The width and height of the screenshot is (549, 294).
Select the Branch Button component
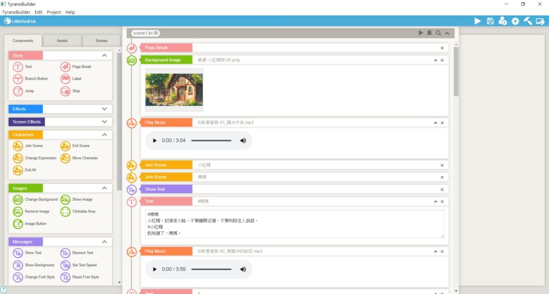[31, 79]
